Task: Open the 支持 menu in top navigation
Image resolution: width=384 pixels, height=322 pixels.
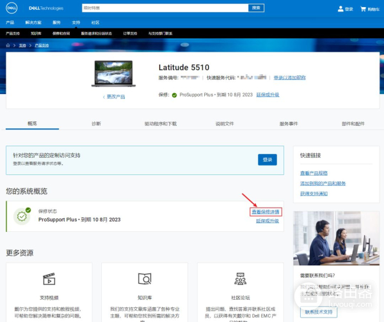Action: tap(76, 22)
